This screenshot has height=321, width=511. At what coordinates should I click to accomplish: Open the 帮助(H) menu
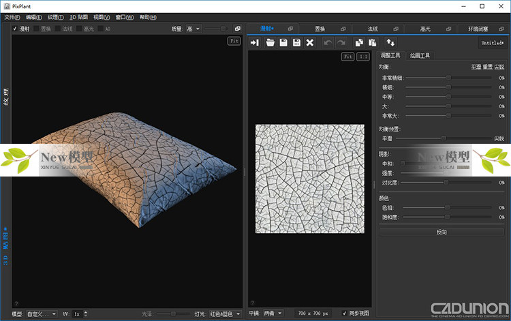[148, 17]
